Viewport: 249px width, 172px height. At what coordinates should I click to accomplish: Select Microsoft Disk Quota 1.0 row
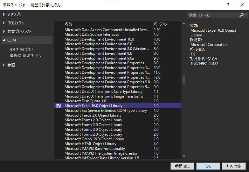(118, 101)
